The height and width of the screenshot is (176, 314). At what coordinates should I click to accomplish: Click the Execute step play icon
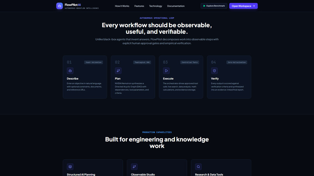coord(166,71)
